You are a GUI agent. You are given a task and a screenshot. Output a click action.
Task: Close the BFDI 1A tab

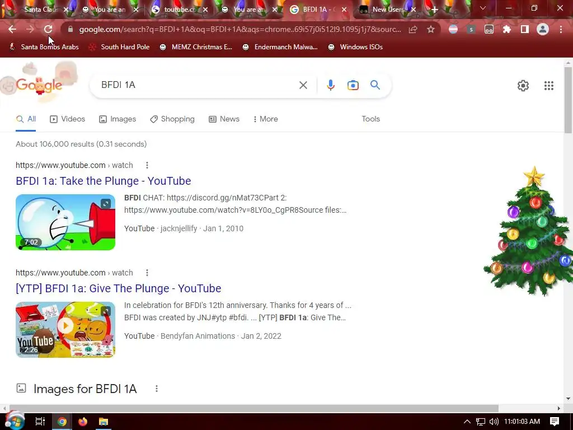tap(344, 10)
